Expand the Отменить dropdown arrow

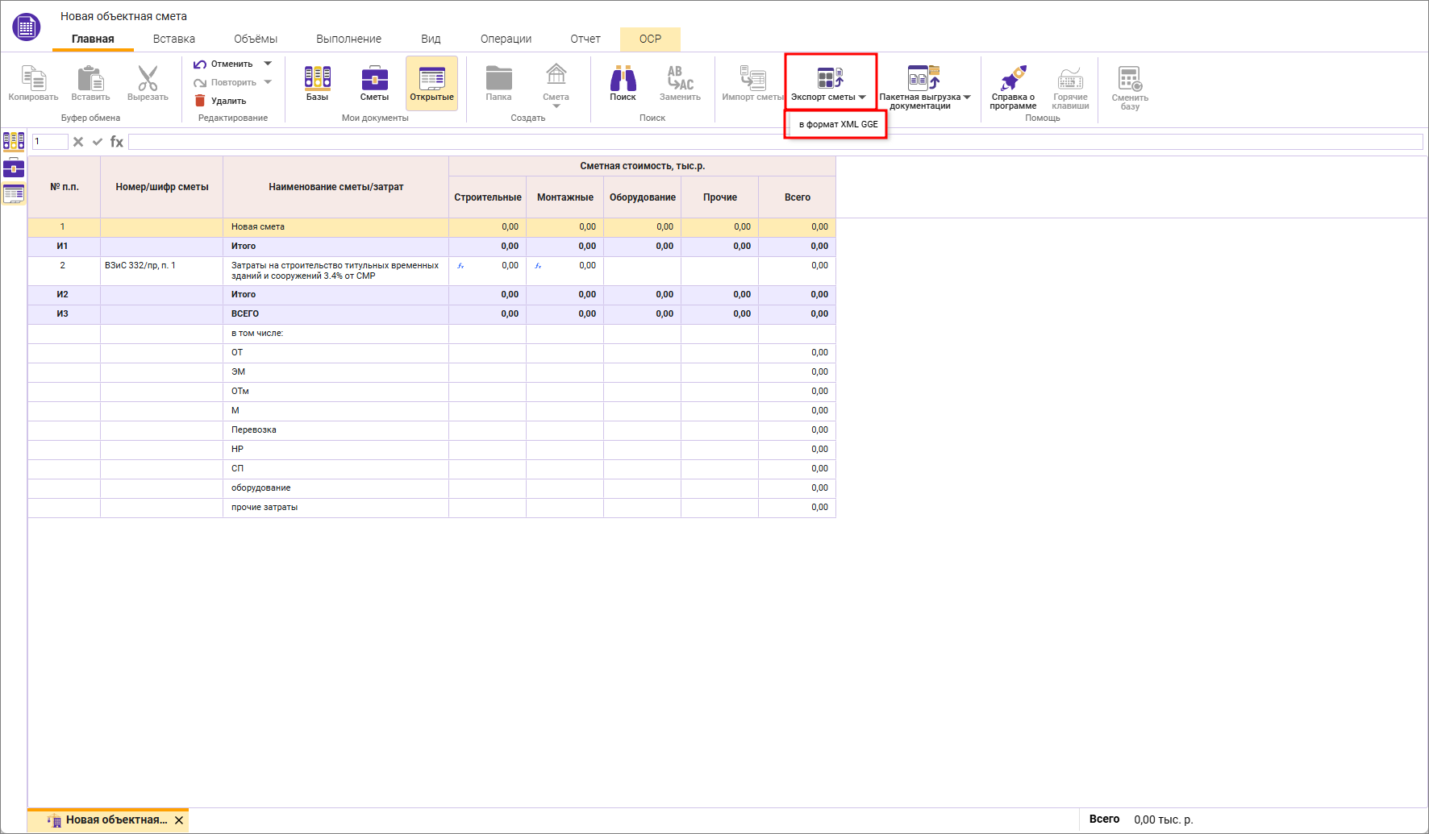pos(268,64)
